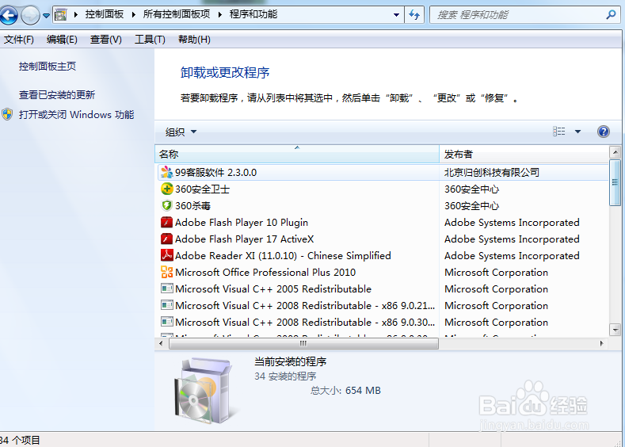Click the blue help question mark icon

[604, 132]
